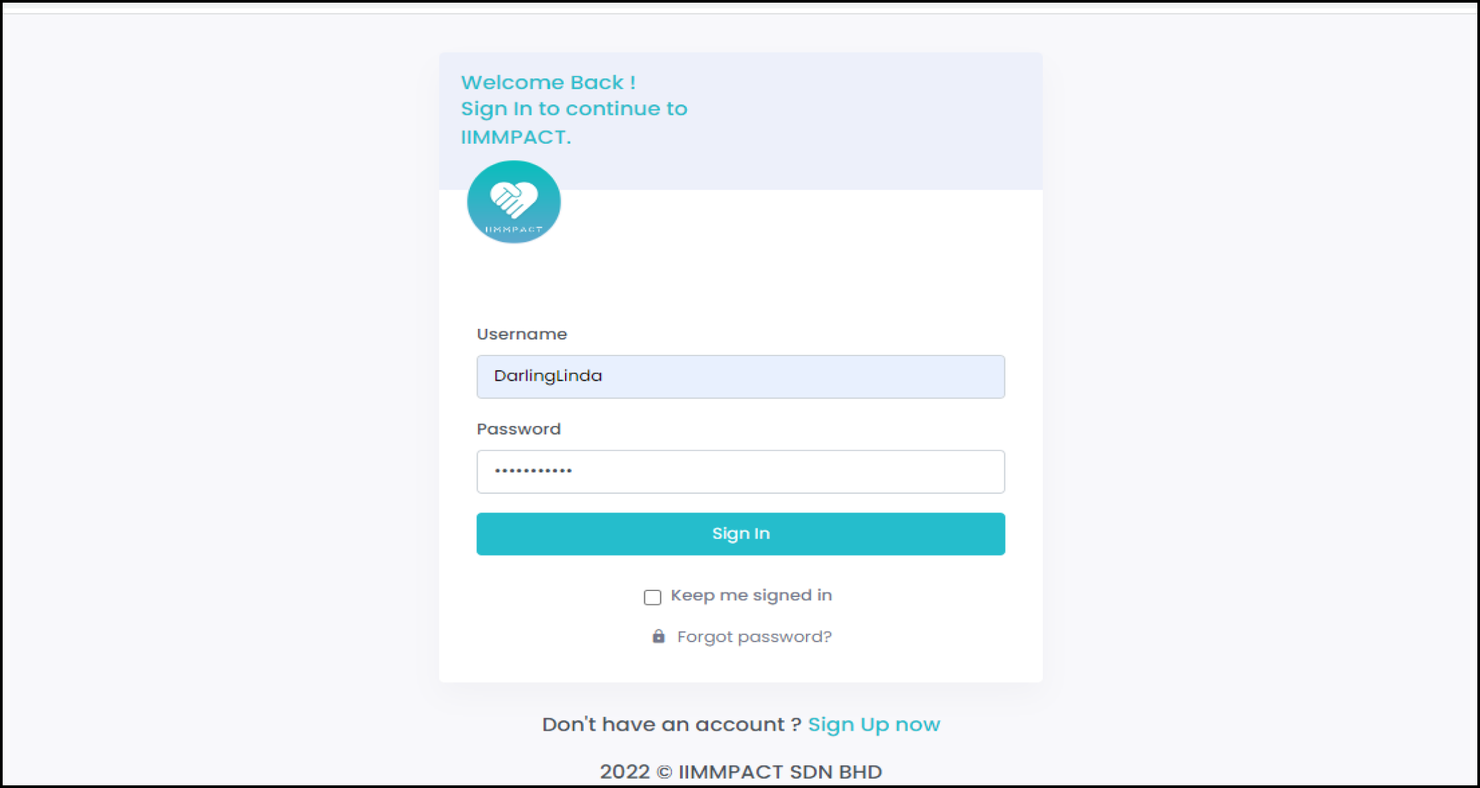The image size is (1480, 788).
Task: Click the 2022 © IIMMPACT SDN BHD footer
Action: pyautogui.click(x=741, y=771)
